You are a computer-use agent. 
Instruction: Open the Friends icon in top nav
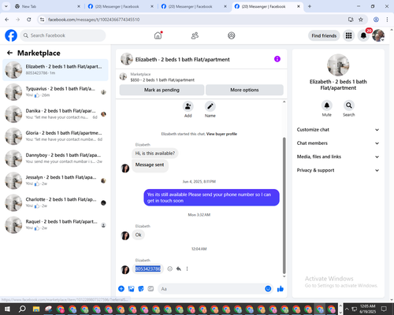[x=195, y=35]
